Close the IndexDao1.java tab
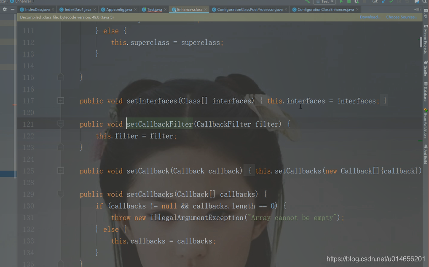Image resolution: width=429 pixels, height=267 pixels. [x=95, y=9]
